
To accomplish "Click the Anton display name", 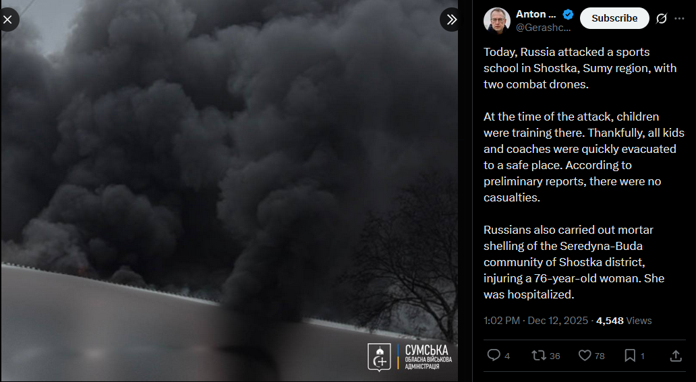I will click(535, 14).
